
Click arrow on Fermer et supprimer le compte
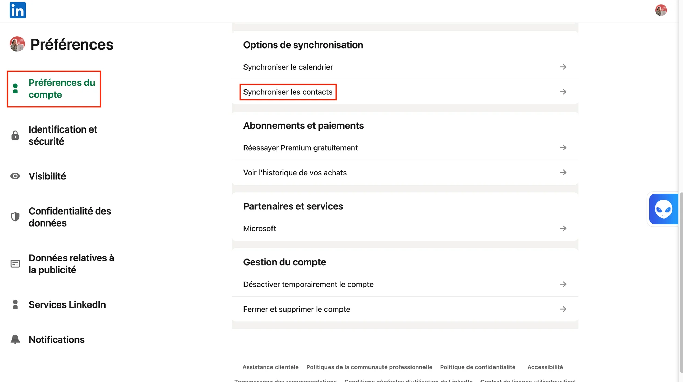pos(563,309)
